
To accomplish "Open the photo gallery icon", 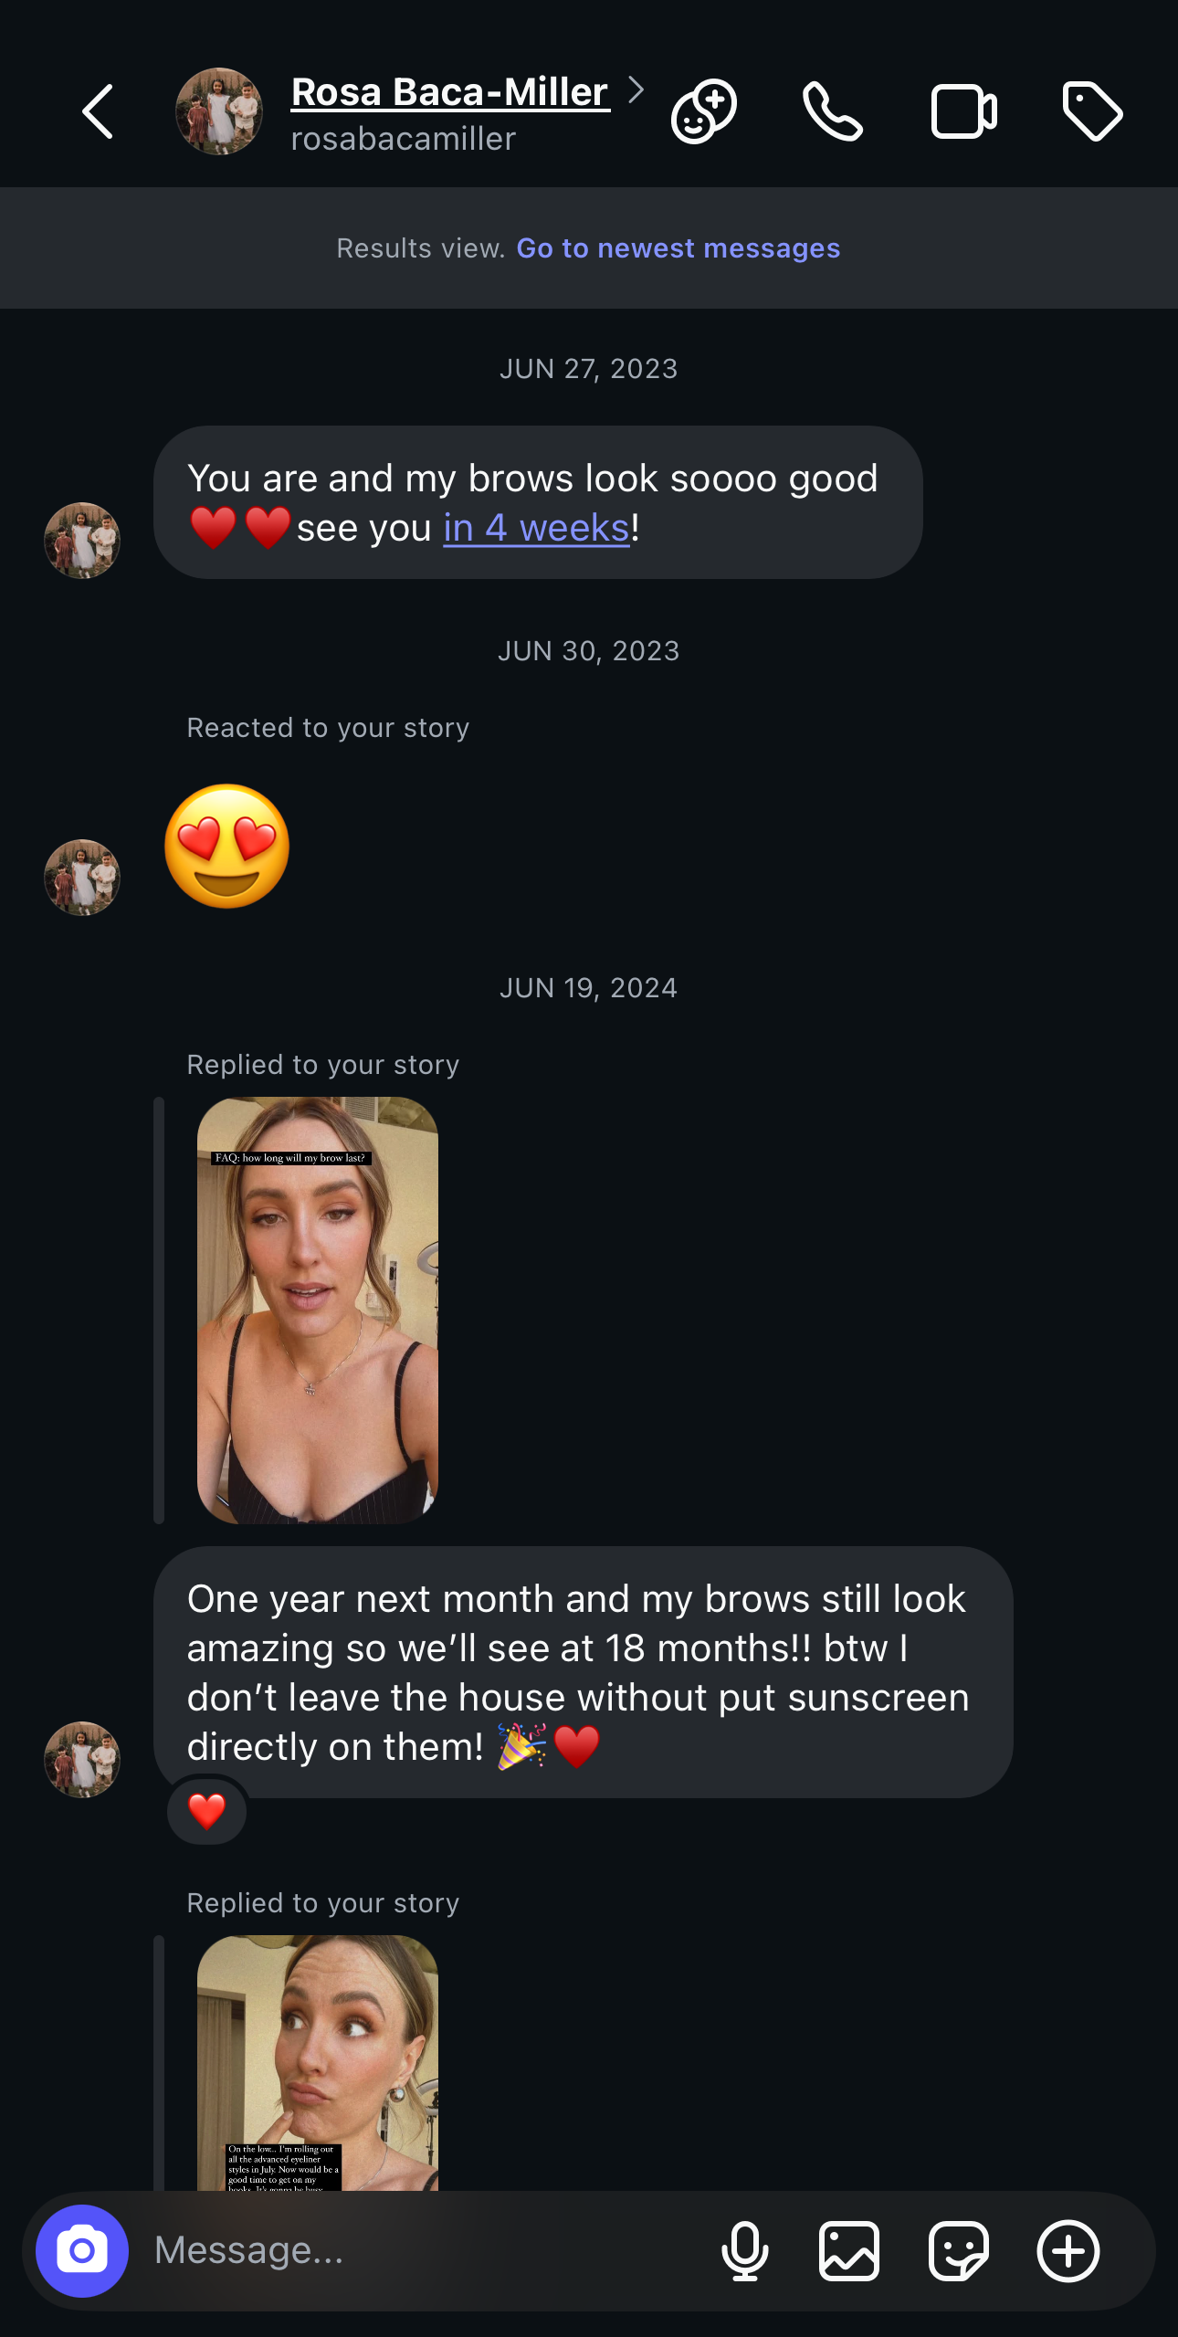I will pyautogui.click(x=849, y=2250).
